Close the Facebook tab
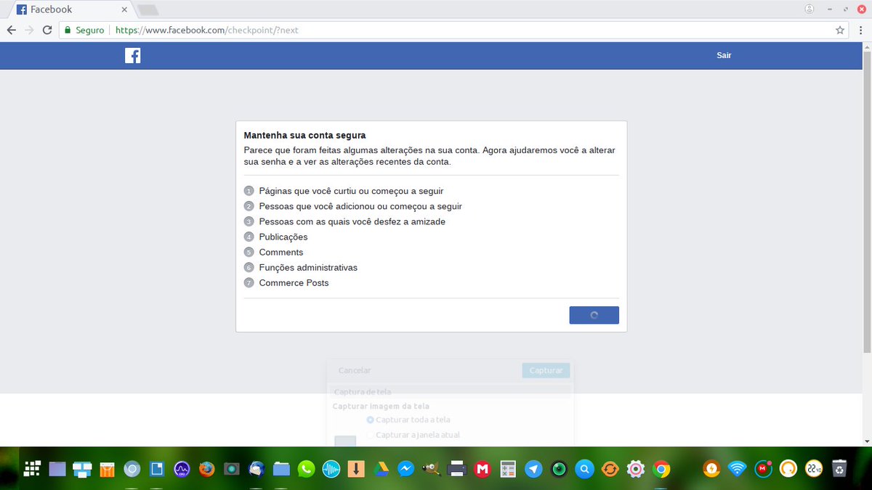 (124, 10)
